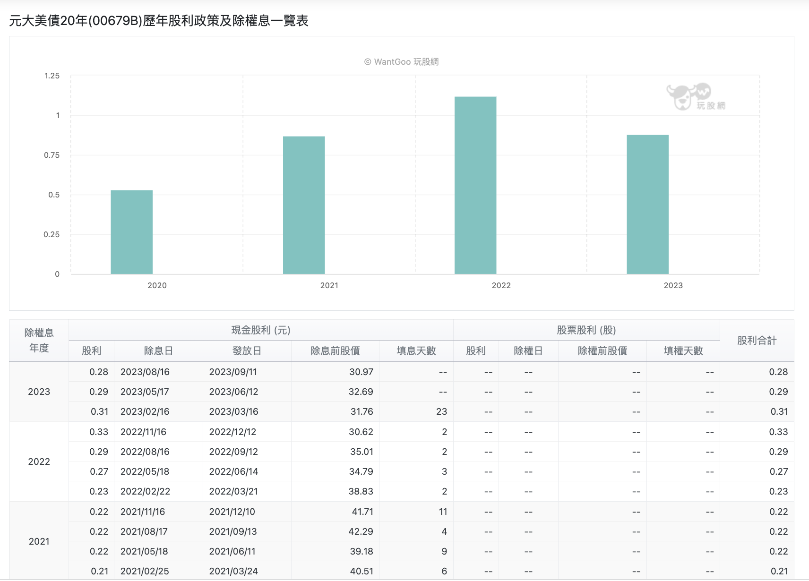Click ex-dividend date 2023/02/16

pos(145,412)
